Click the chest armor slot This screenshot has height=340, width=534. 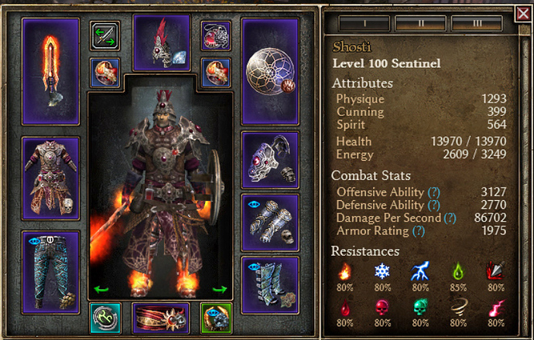pos(51,178)
